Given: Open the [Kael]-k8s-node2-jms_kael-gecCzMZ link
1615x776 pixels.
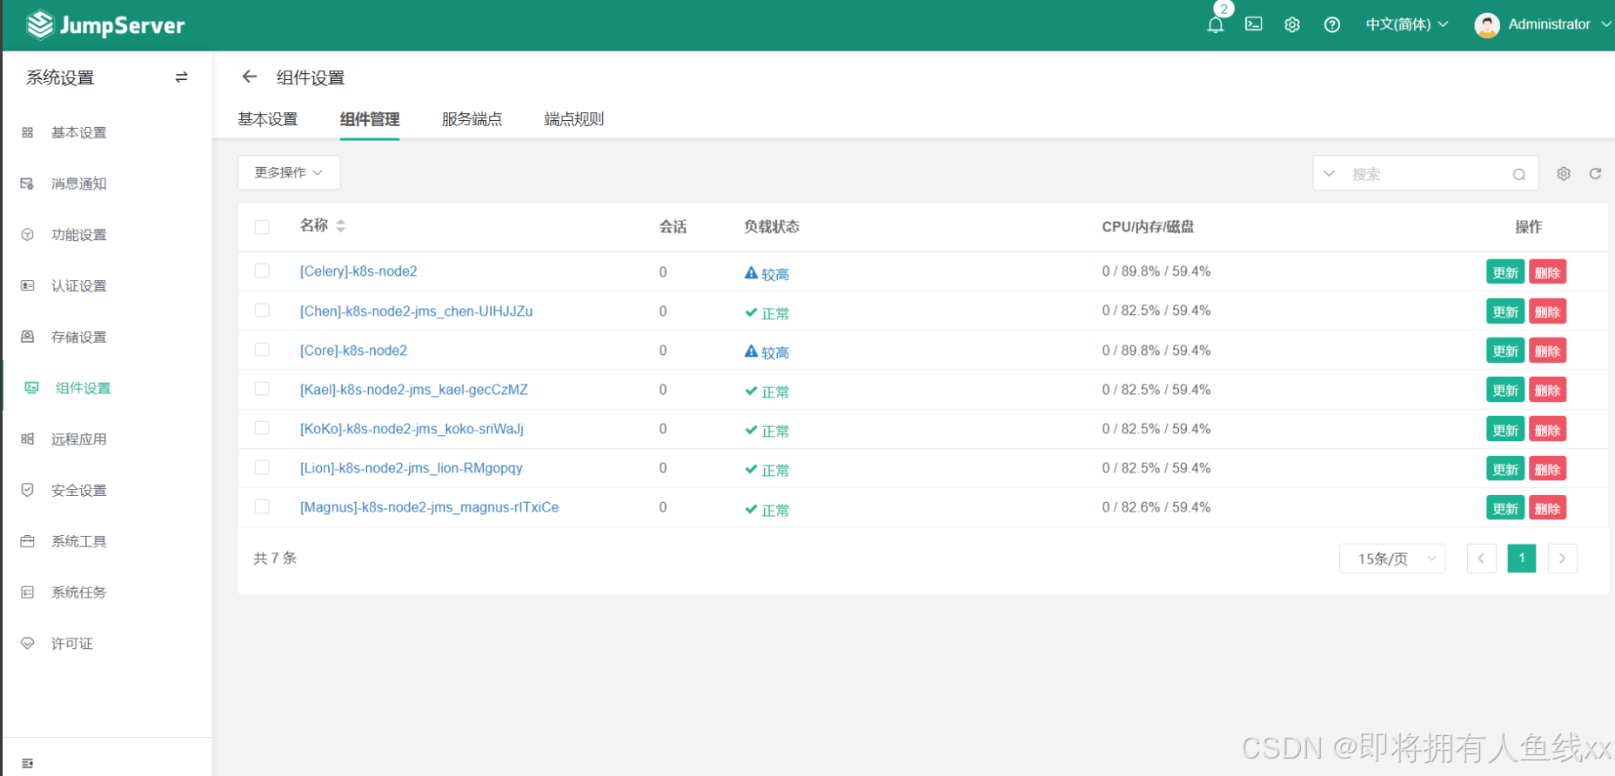Looking at the screenshot, I should point(413,390).
